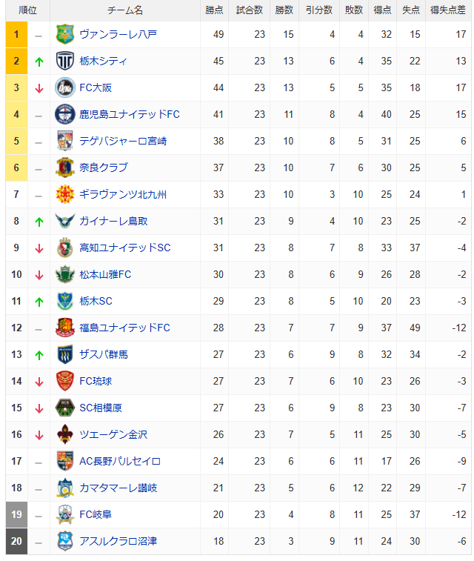The image size is (474, 561).
Task: Click the アスルクラロ沼津 blue crest icon
Action: [x=65, y=541]
